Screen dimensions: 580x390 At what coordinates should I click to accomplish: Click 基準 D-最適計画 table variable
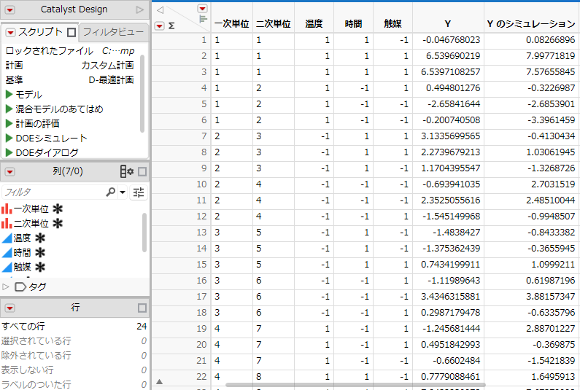coord(69,80)
